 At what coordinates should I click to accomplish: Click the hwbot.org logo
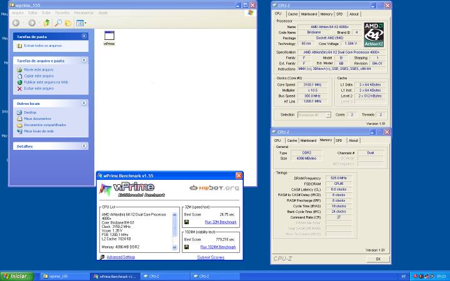tap(214, 188)
